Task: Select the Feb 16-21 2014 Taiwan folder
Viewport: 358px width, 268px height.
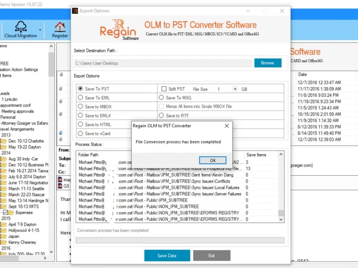Action: [28, 171]
